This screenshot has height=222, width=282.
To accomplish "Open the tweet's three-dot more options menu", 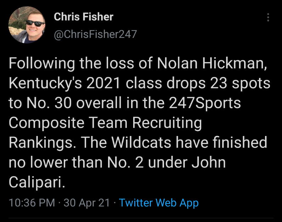I will pos(268,17).
